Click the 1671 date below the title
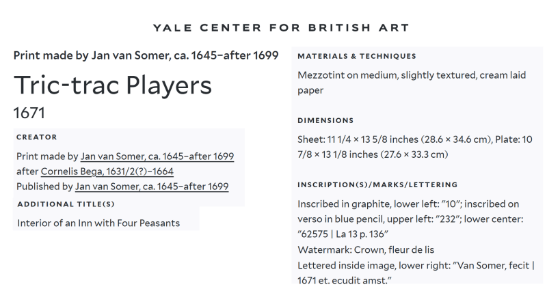 tap(29, 113)
